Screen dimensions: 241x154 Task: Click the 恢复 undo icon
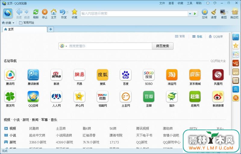coord(63,12)
